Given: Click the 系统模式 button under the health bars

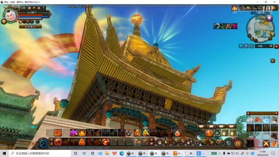Looking at the screenshot, I should [30, 27].
